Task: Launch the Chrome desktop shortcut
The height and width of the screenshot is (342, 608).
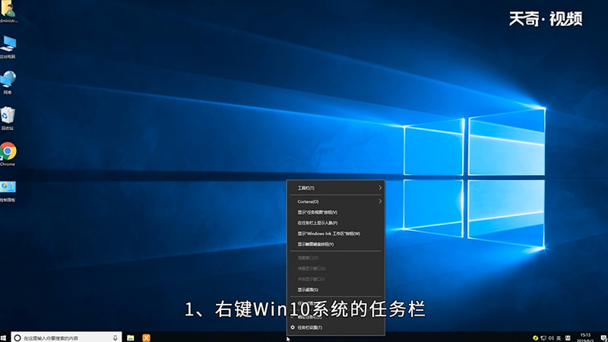Action: [x=8, y=154]
